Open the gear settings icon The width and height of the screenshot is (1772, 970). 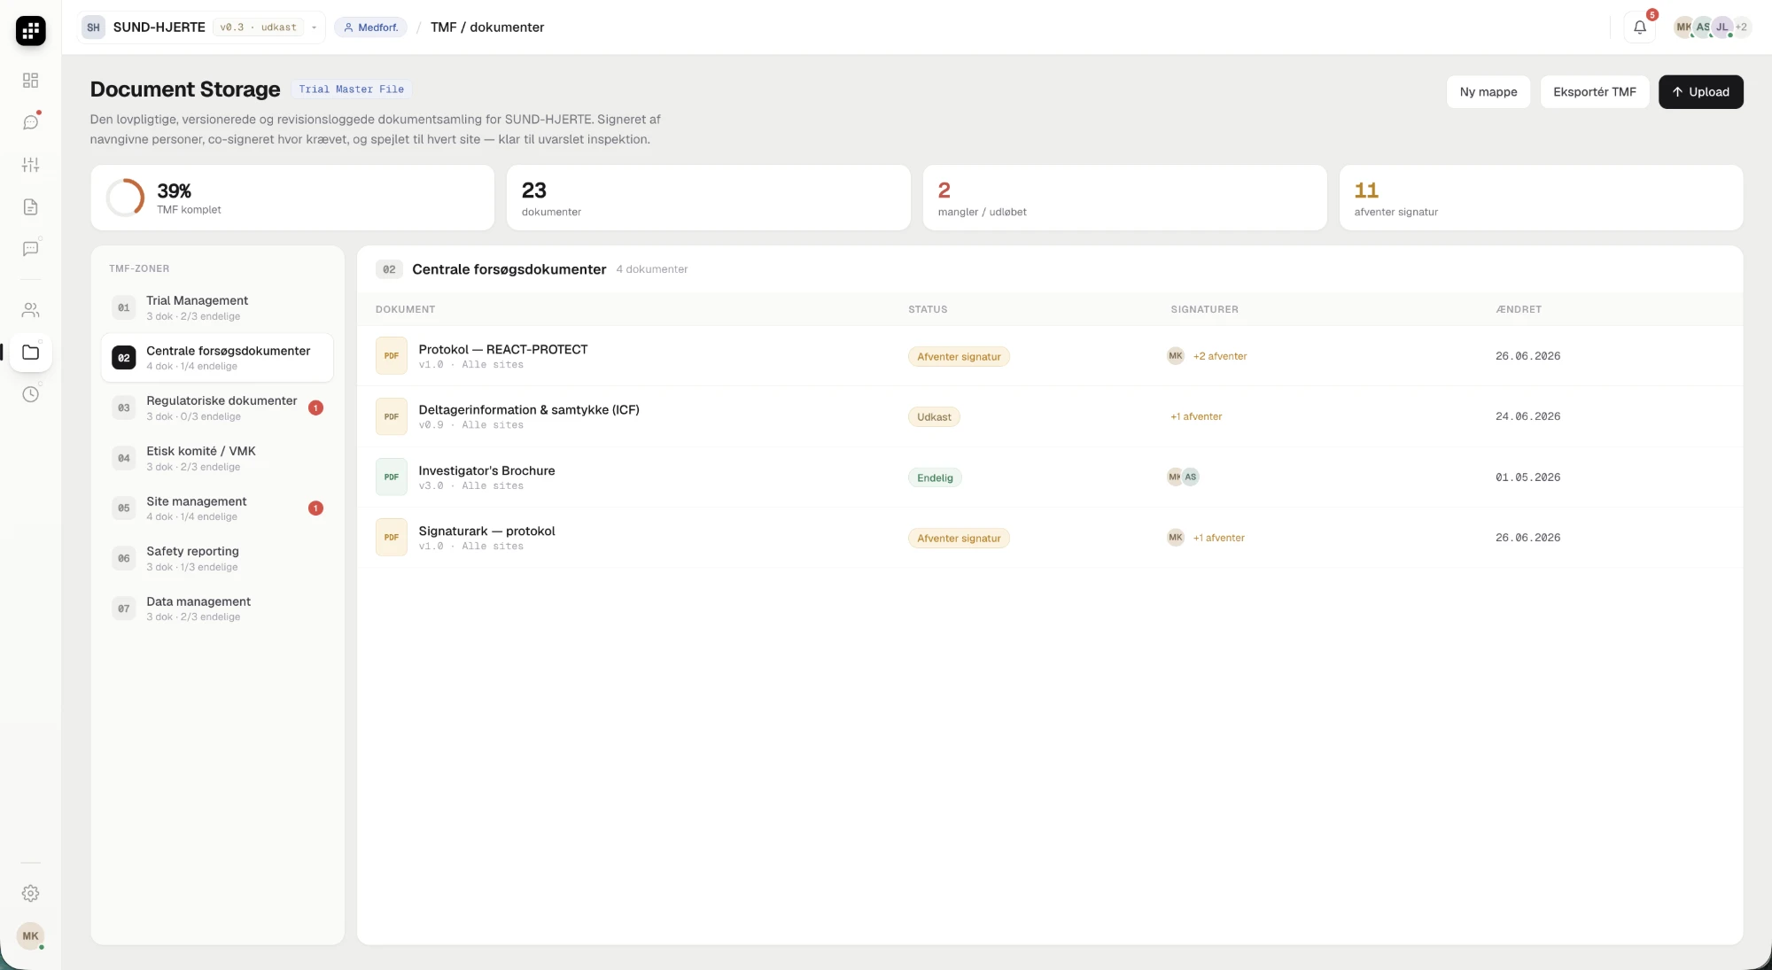coord(30,893)
